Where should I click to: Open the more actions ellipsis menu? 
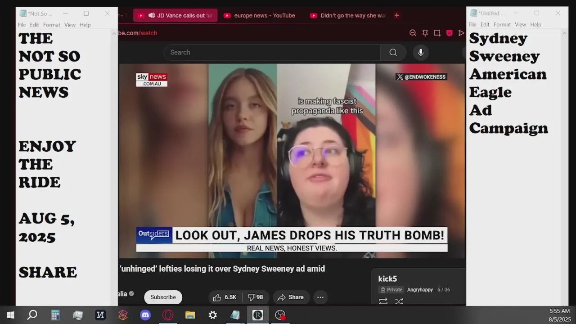pos(320,297)
